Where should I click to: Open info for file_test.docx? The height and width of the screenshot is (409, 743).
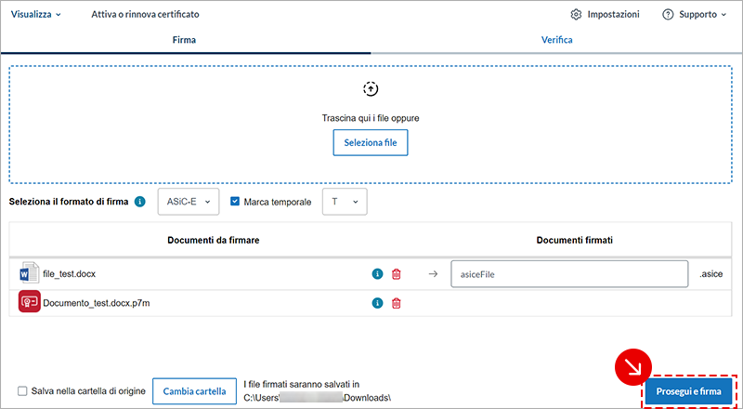[378, 274]
